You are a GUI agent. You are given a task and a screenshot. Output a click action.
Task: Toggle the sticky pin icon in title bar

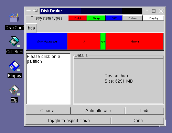tap(35, 11)
